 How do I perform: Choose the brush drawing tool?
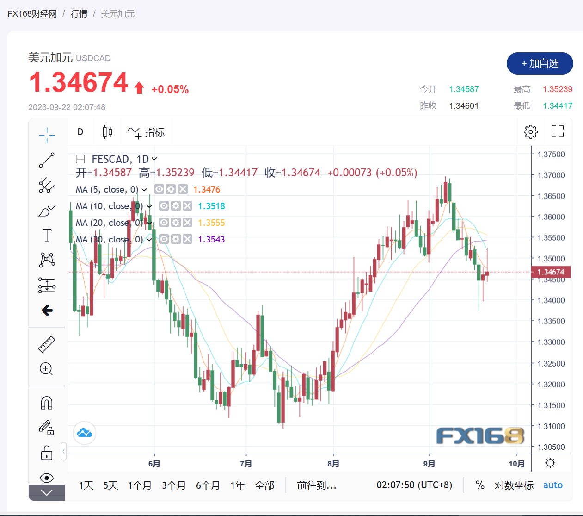click(x=47, y=211)
